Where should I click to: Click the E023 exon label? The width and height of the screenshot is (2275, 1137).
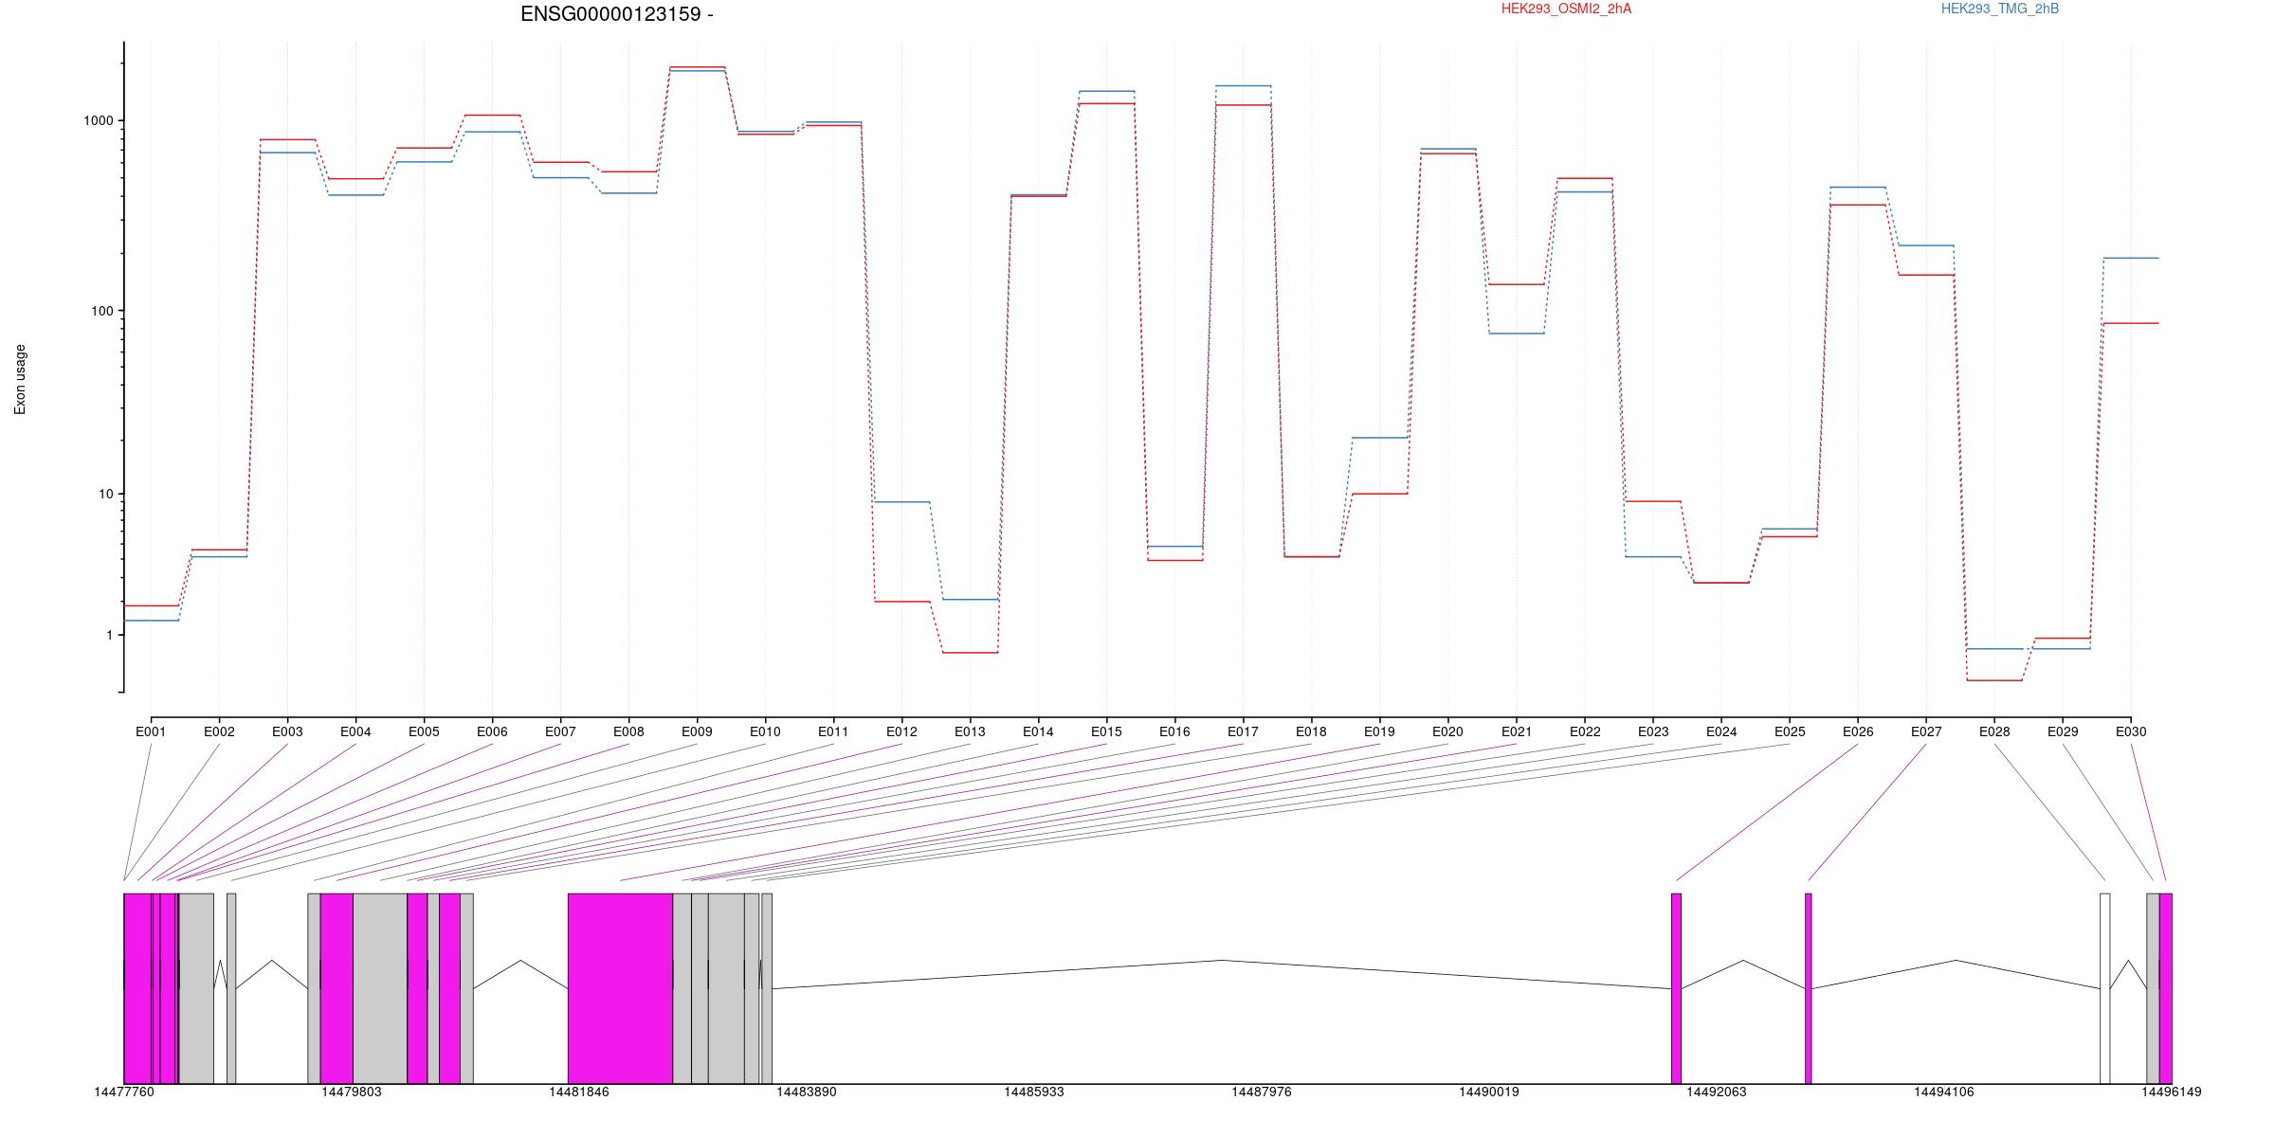tap(1653, 731)
